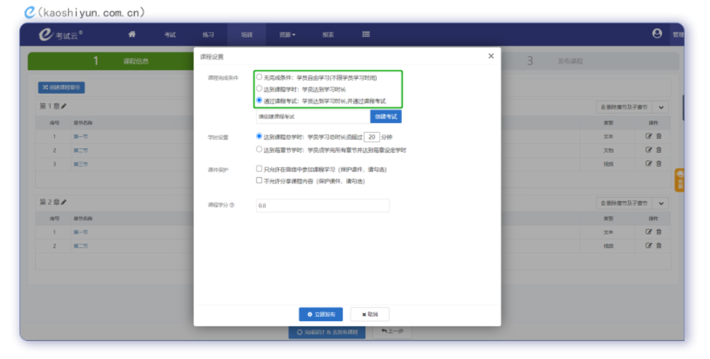Open the 考试 menu item
The height and width of the screenshot is (359, 710).
170,34
